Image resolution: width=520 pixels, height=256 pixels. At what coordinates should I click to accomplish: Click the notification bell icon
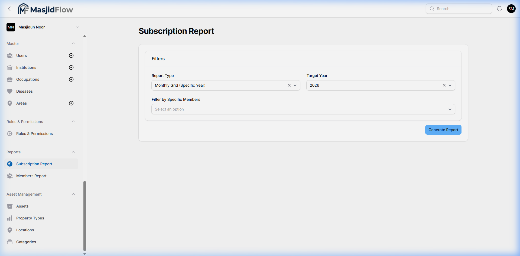click(499, 8)
